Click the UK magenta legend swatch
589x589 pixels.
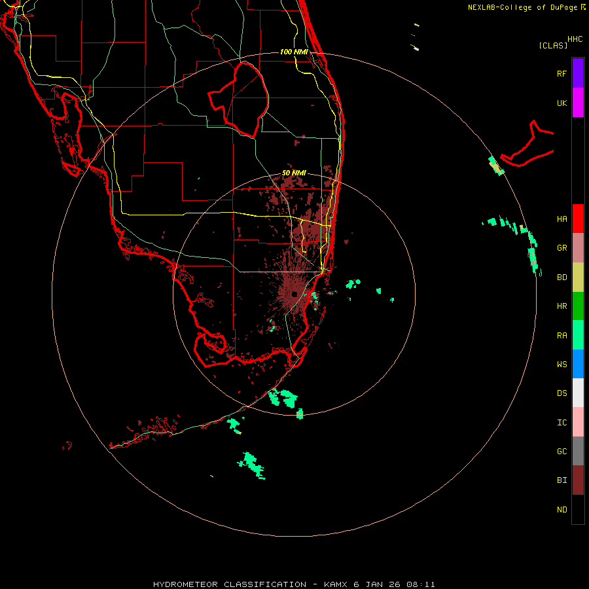[578, 103]
